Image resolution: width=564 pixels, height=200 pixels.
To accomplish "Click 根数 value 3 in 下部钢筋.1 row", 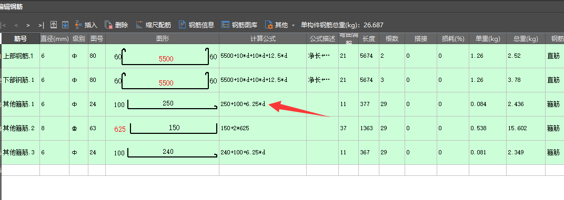I will coord(392,80).
